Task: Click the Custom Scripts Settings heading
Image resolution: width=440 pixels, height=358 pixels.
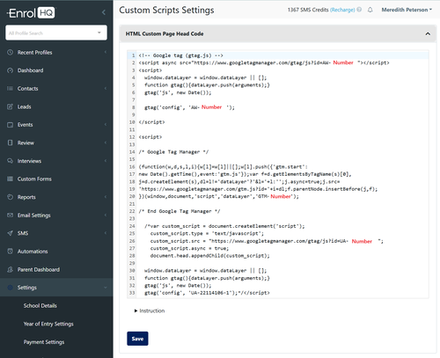Action: 166,10
